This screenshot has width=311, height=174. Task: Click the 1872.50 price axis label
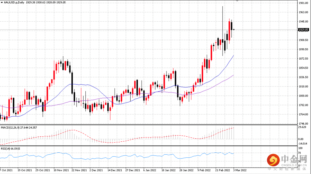pyautogui.click(x=303, y=59)
